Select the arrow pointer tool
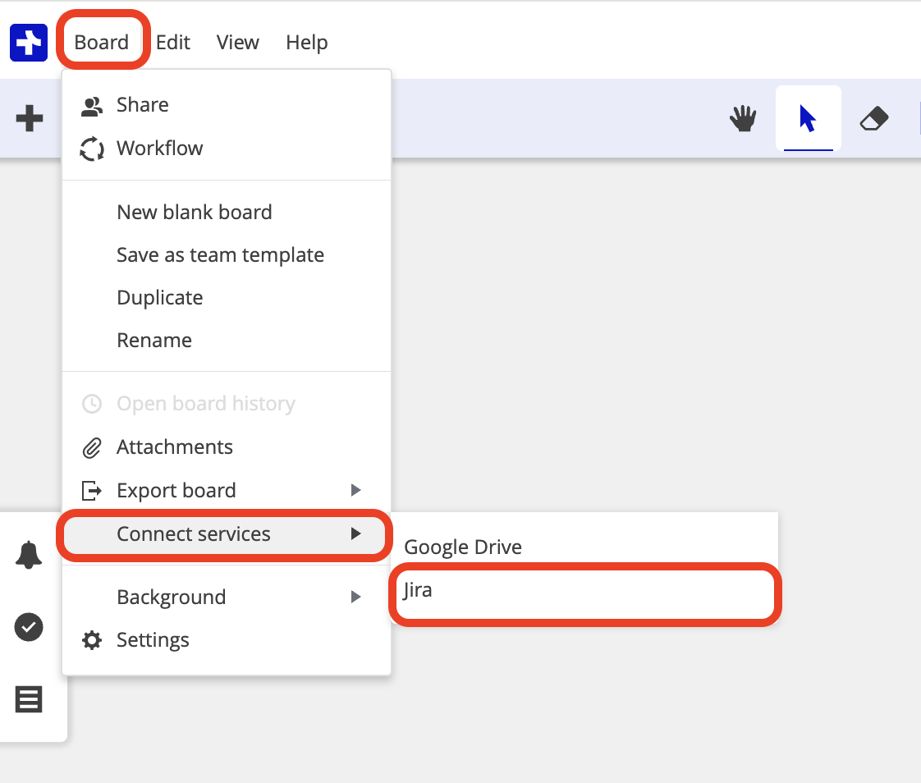The image size is (921, 783). coord(808,119)
